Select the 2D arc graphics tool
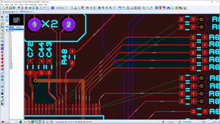Screen dimensions: 220x124 coord(2,83)
